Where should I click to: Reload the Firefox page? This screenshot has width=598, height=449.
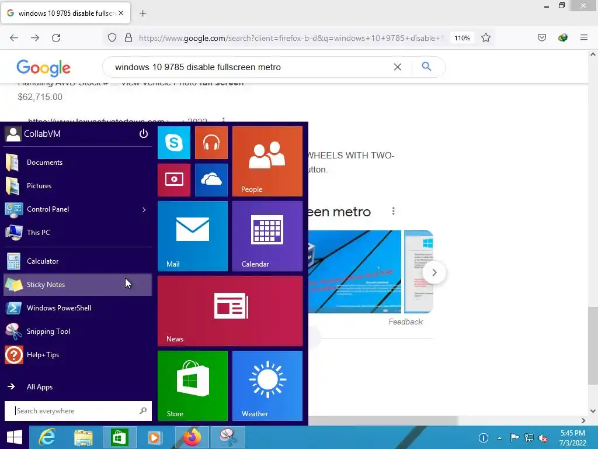point(56,38)
